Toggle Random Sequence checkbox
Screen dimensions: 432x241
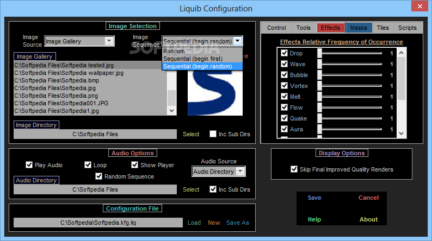pyautogui.click(x=98, y=176)
